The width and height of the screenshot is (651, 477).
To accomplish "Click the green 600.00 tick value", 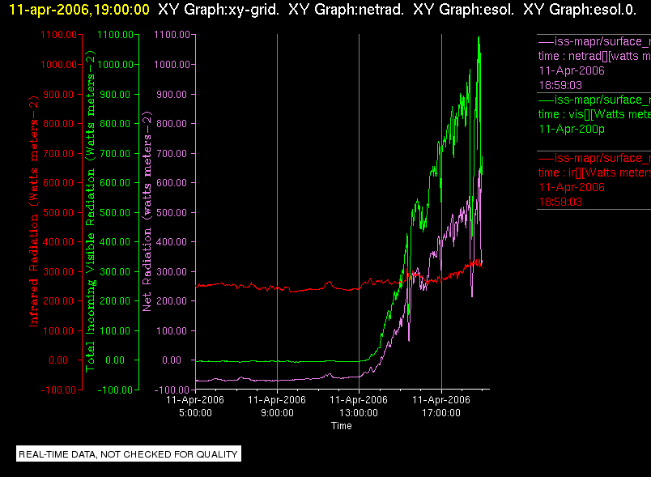I will (116, 183).
